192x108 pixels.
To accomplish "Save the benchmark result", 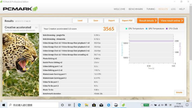I will click(x=96, y=20).
